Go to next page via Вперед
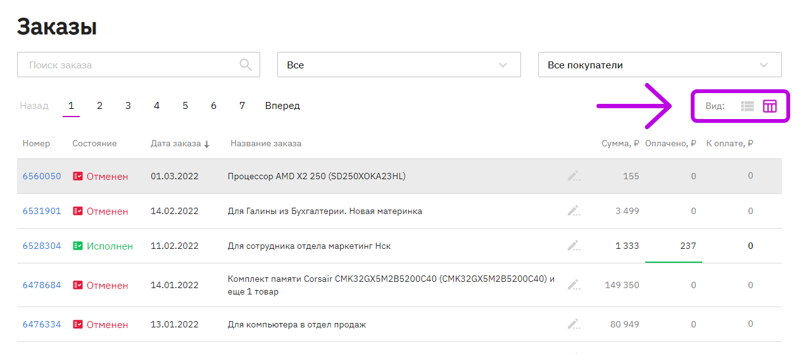Viewport: 799px width, 354px height. point(282,106)
